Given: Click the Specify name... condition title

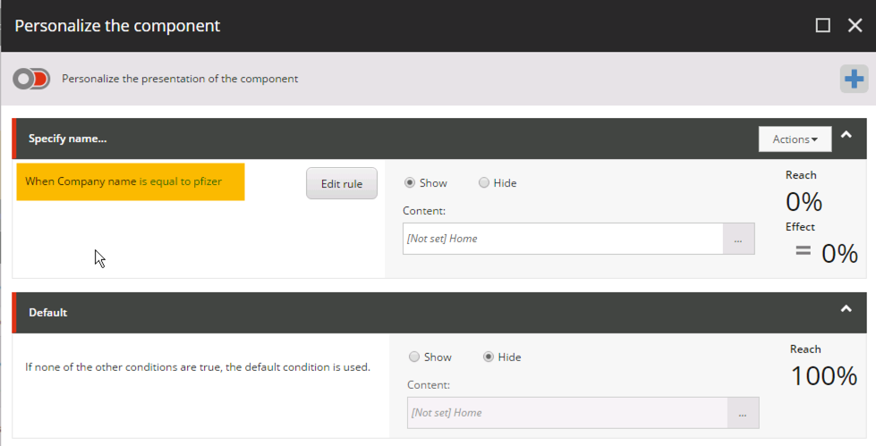Looking at the screenshot, I should tap(68, 139).
